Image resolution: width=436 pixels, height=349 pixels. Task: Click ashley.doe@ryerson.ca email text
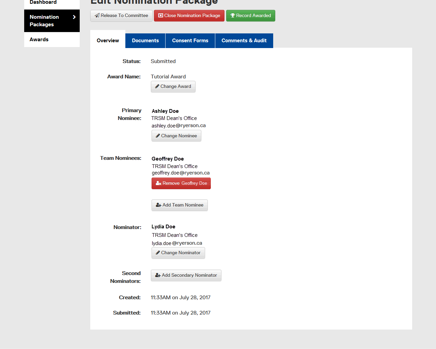pyautogui.click(x=178, y=126)
